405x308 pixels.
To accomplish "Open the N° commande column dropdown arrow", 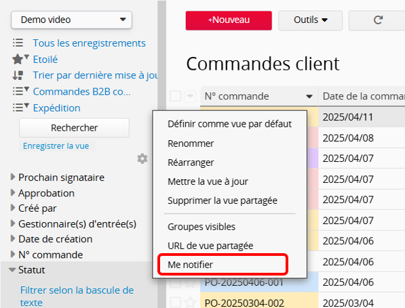I will (309, 97).
